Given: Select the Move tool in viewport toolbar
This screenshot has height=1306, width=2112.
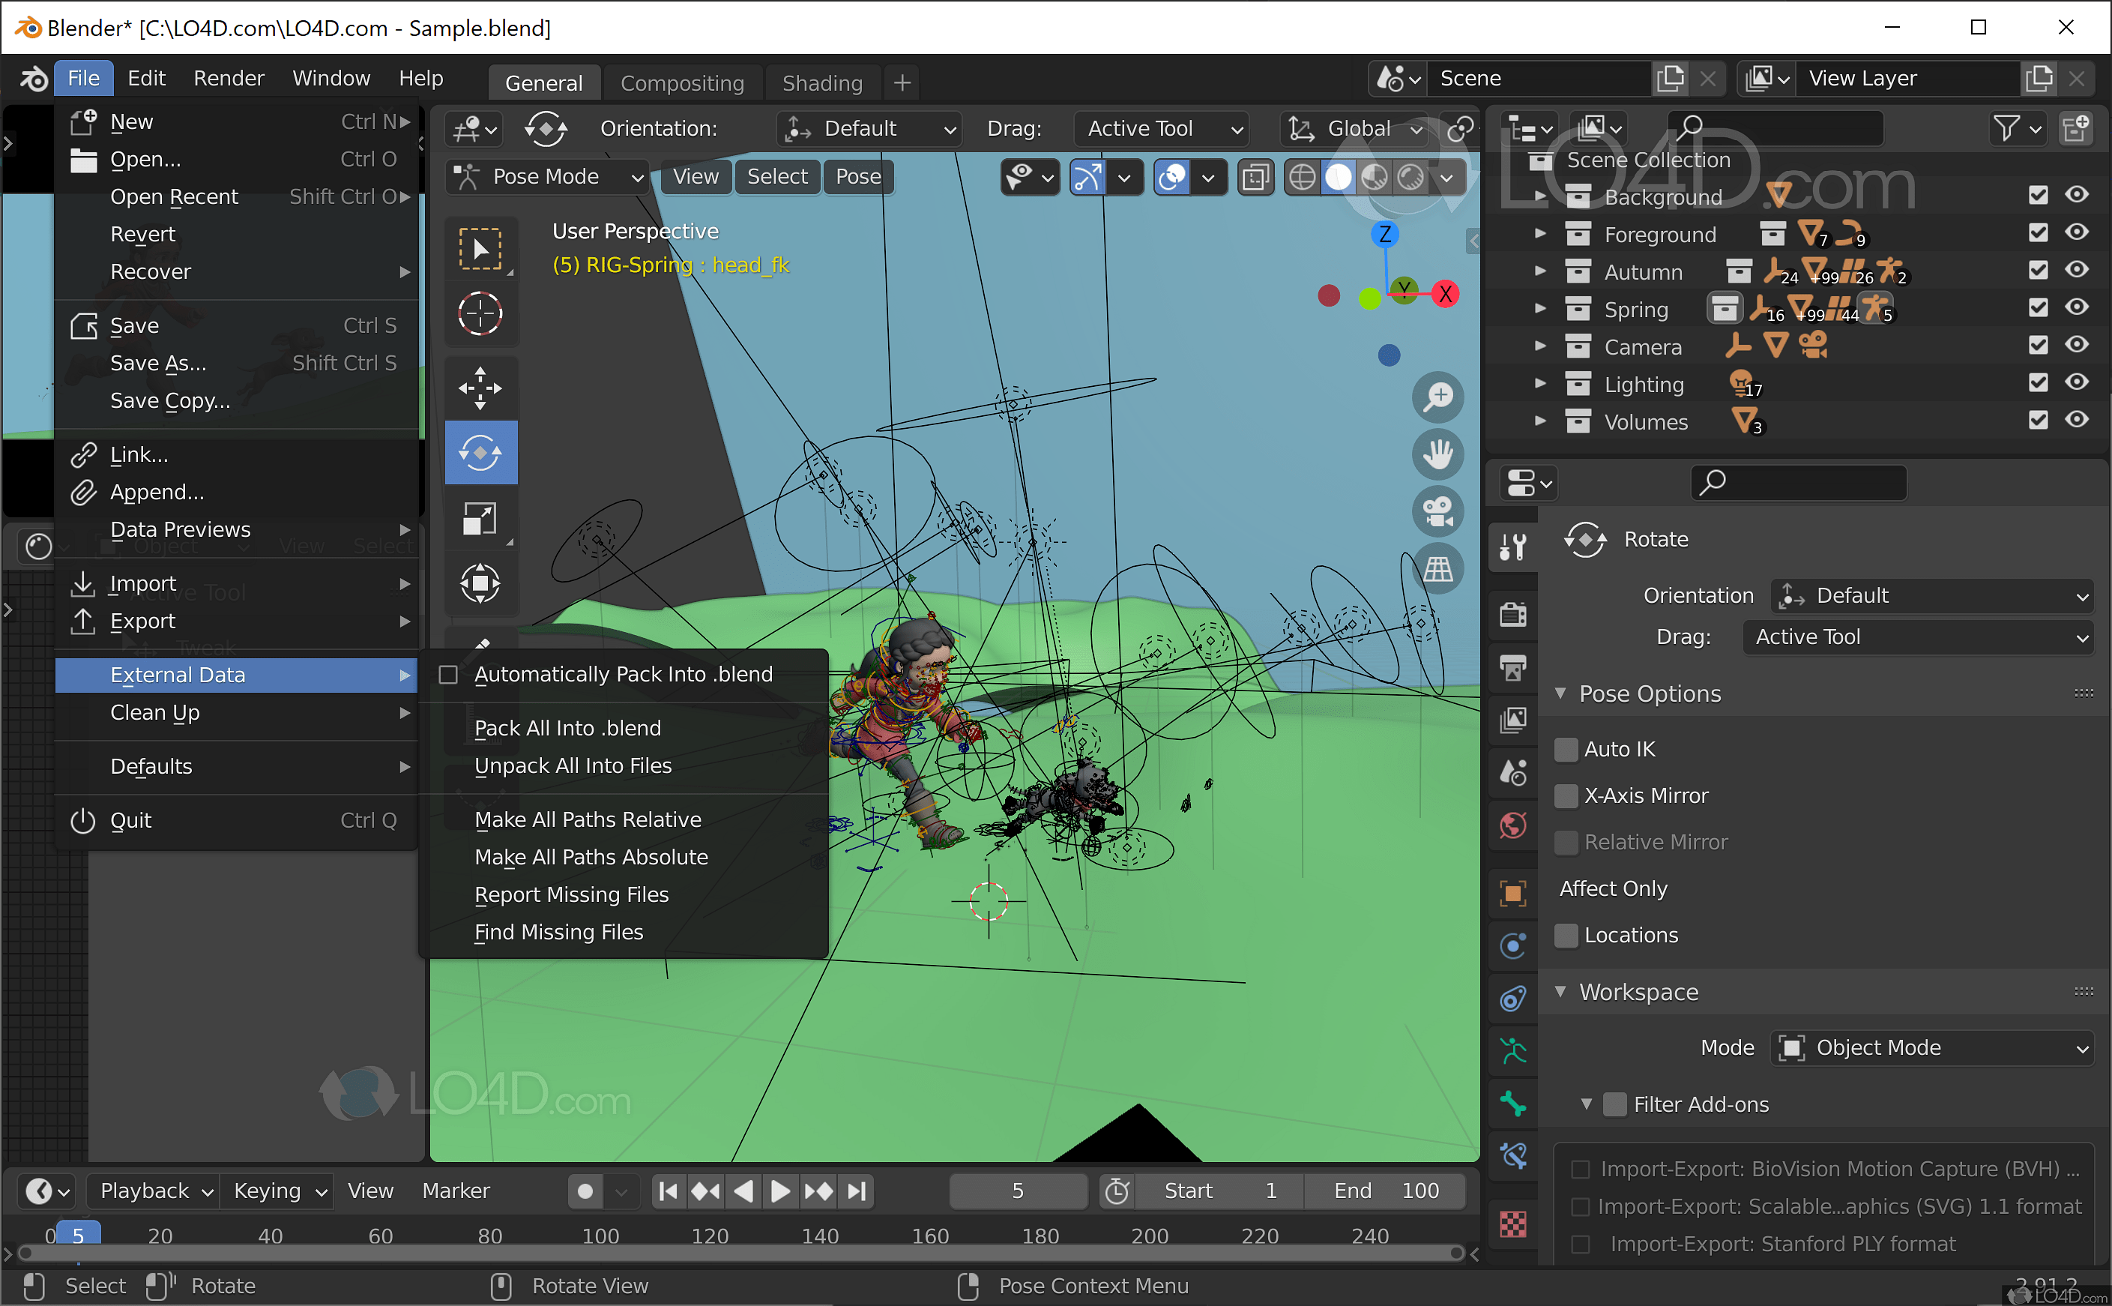Looking at the screenshot, I should coord(480,387).
